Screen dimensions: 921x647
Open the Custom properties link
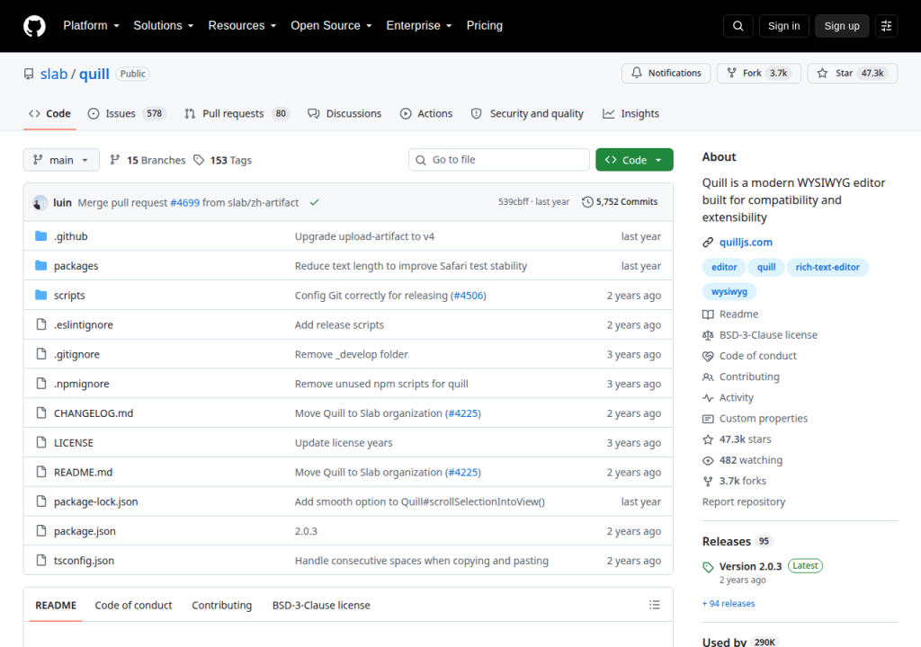[x=763, y=419]
